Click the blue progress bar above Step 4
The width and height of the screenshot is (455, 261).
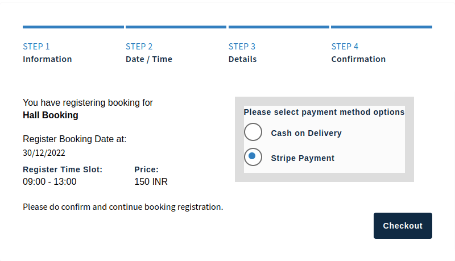click(x=382, y=27)
